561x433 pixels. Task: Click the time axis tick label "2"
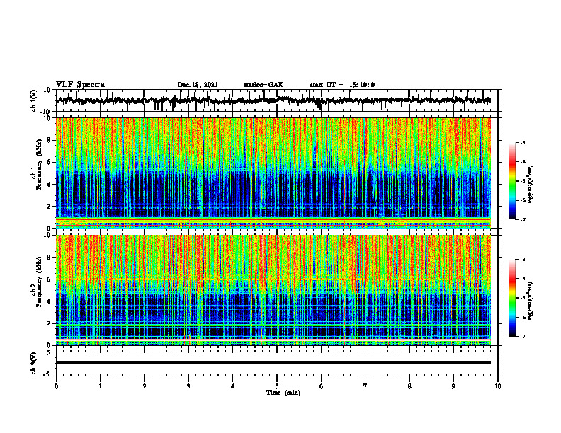point(144,386)
